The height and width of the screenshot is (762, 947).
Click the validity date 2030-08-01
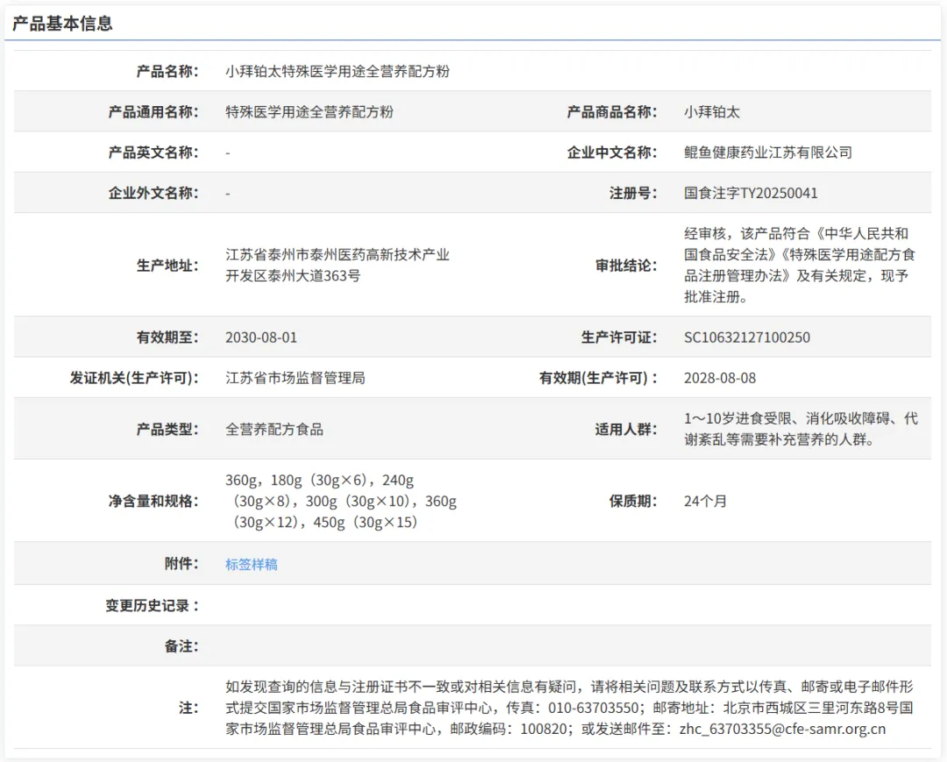click(260, 338)
